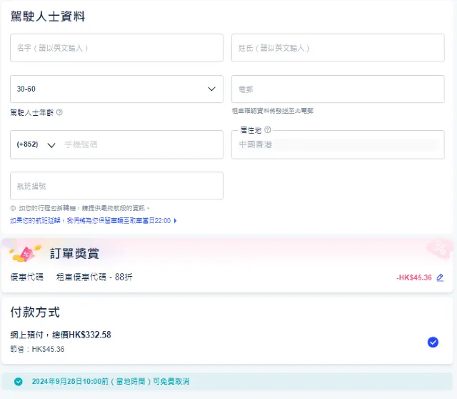Select the online prepayment radio checkmark
The height and width of the screenshot is (399, 457).
[x=433, y=342]
